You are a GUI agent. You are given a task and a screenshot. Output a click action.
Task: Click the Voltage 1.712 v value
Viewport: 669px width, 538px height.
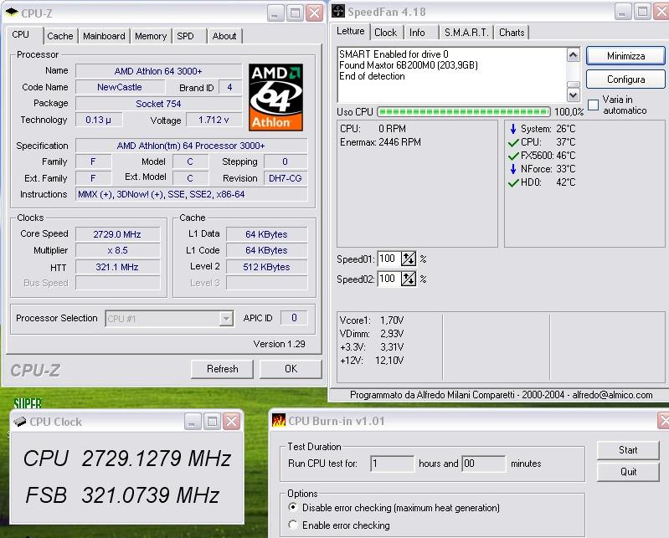214,120
